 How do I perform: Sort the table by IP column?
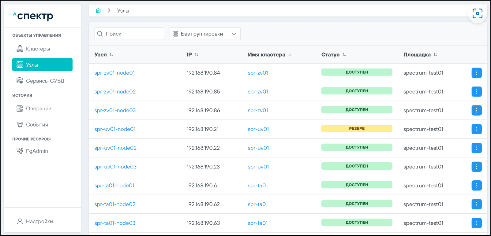pyautogui.click(x=197, y=55)
